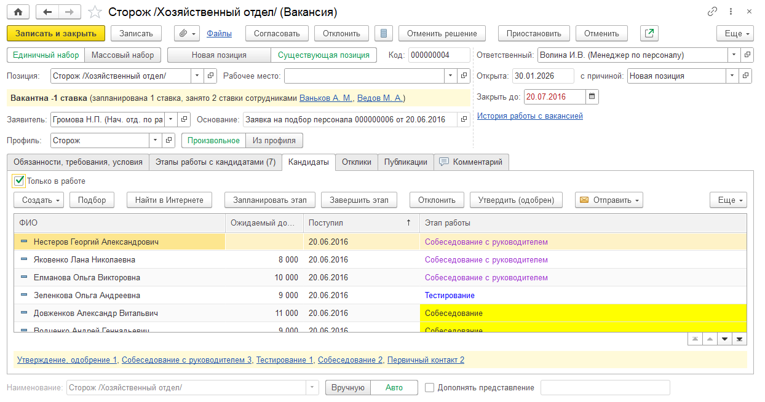Click the Home icon button
The height and width of the screenshot is (402, 765).
click(18, 12)
